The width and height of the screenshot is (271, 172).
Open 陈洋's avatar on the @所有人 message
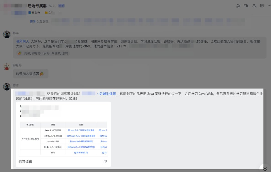tap(7, 34)
